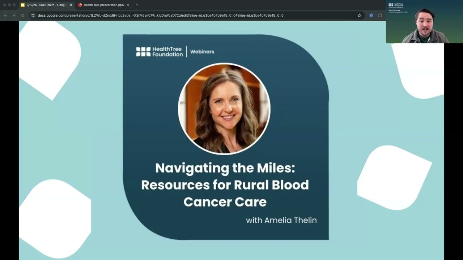The image size is (463, 260).
Task: Go forward to next page
Action: click(14, 16)
